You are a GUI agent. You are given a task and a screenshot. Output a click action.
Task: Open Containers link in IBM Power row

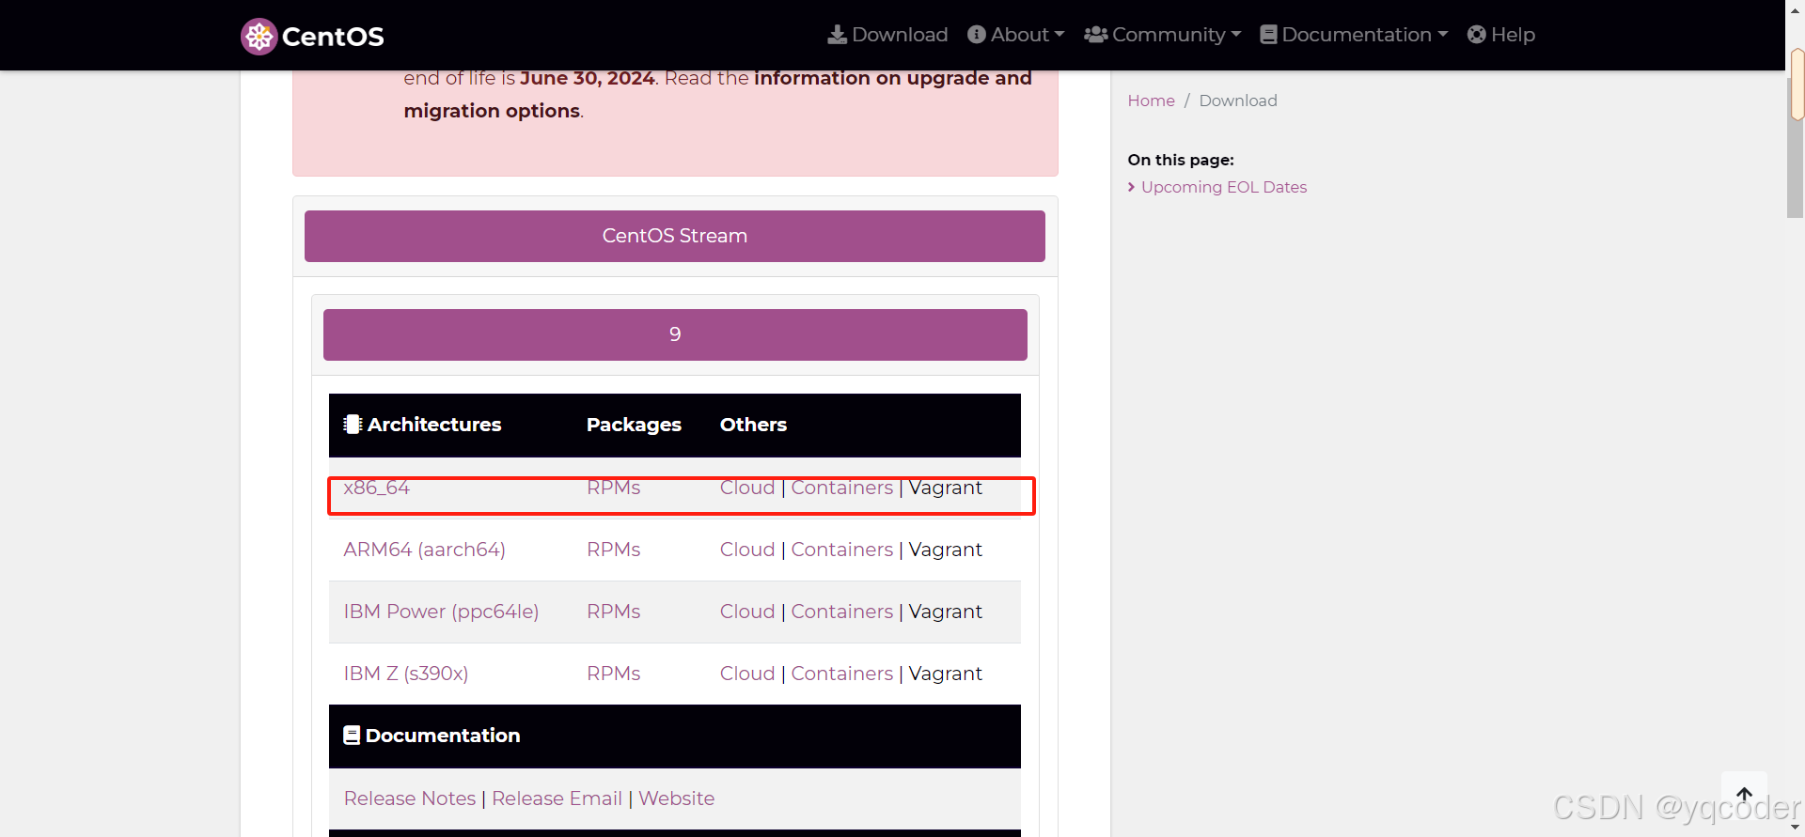(842, 612)
